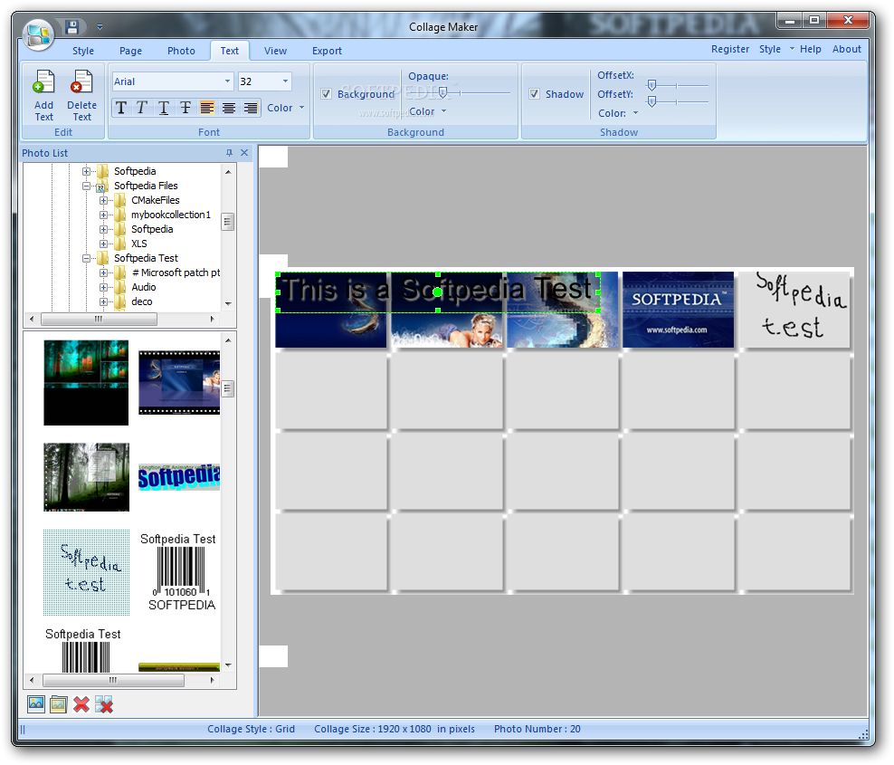Click the SOFTPEDIA logo photo in collage

click(x=678, y=310)
